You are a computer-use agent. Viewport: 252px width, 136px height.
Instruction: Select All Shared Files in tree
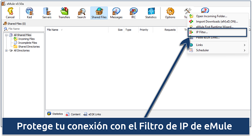[x=23, y=35]
